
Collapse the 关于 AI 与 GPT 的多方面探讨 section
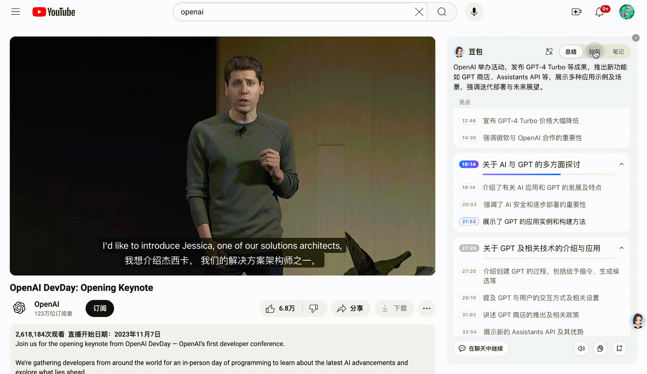tap(621, 164)
